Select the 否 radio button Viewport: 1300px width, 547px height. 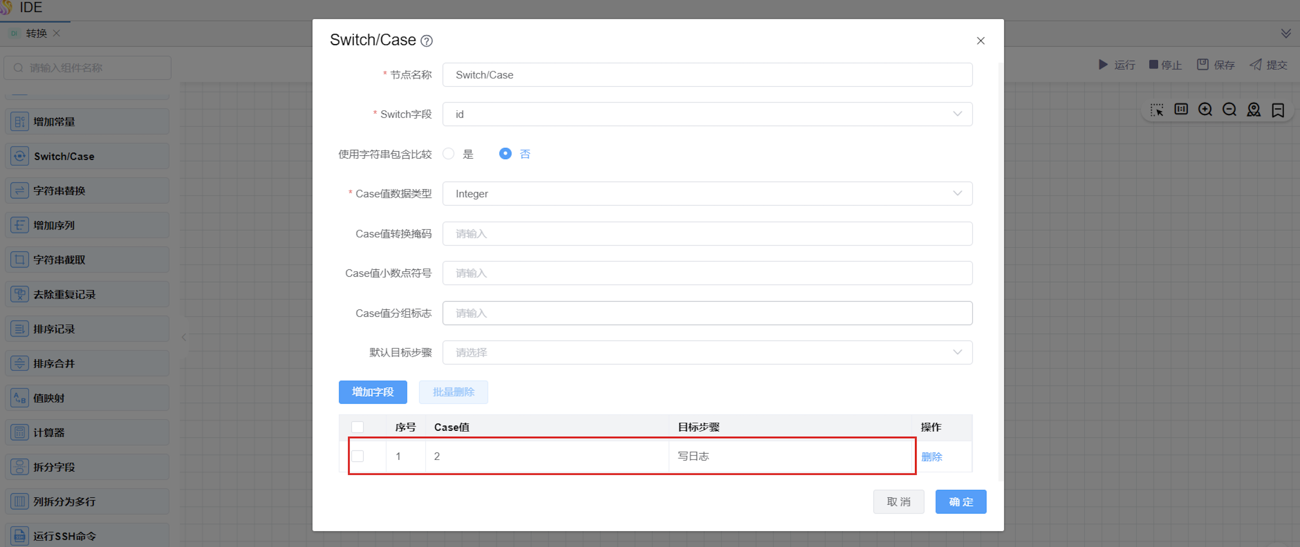click(x=505, y=154)
